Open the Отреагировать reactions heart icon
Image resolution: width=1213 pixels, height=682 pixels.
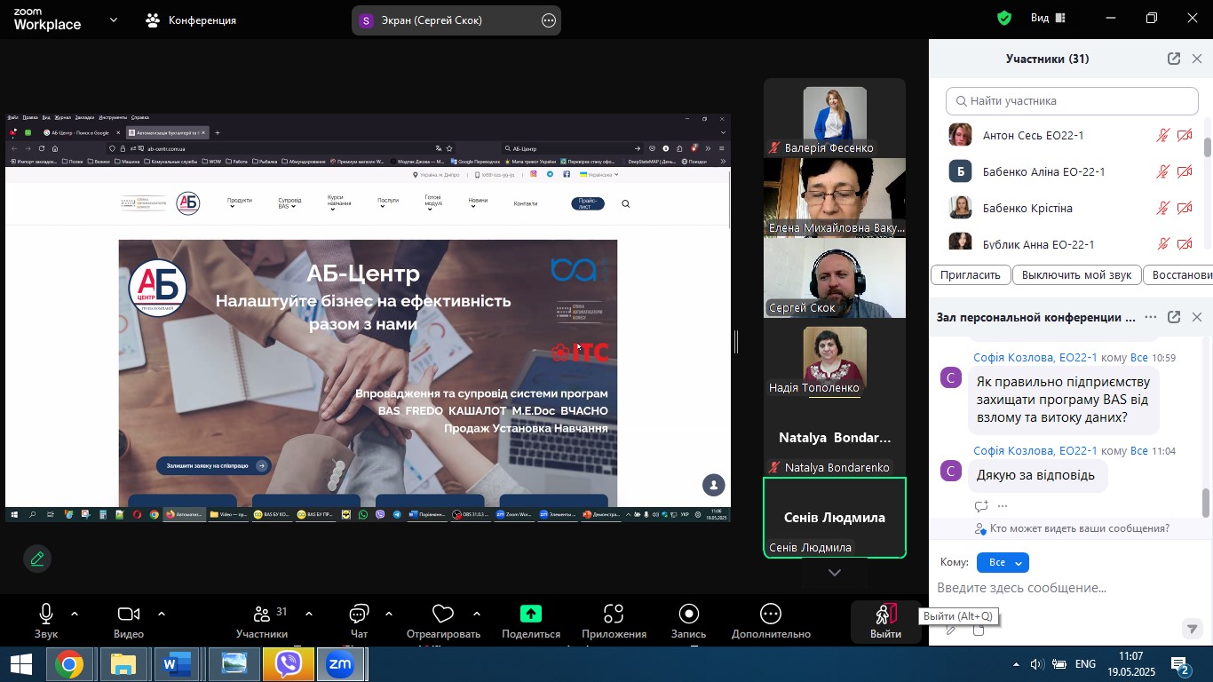click(x=443, y=614)
